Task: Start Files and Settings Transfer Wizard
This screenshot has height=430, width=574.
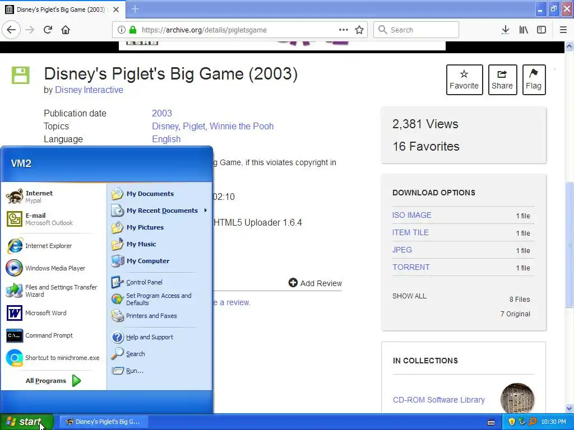Action: click(53, 291)
